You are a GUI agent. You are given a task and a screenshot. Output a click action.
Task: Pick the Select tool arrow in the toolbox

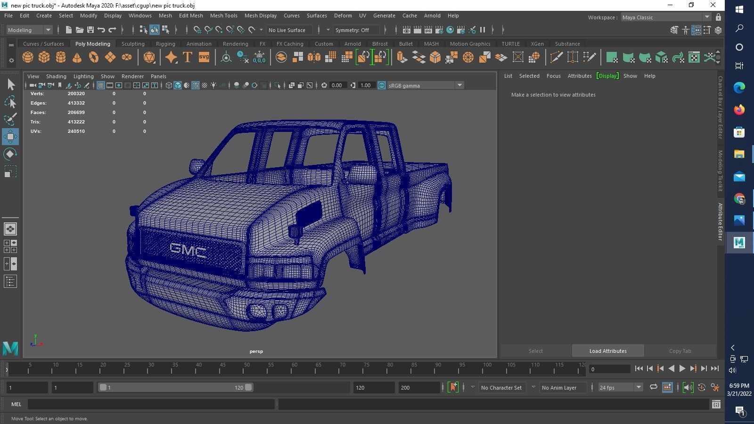(x=10, y=85)
